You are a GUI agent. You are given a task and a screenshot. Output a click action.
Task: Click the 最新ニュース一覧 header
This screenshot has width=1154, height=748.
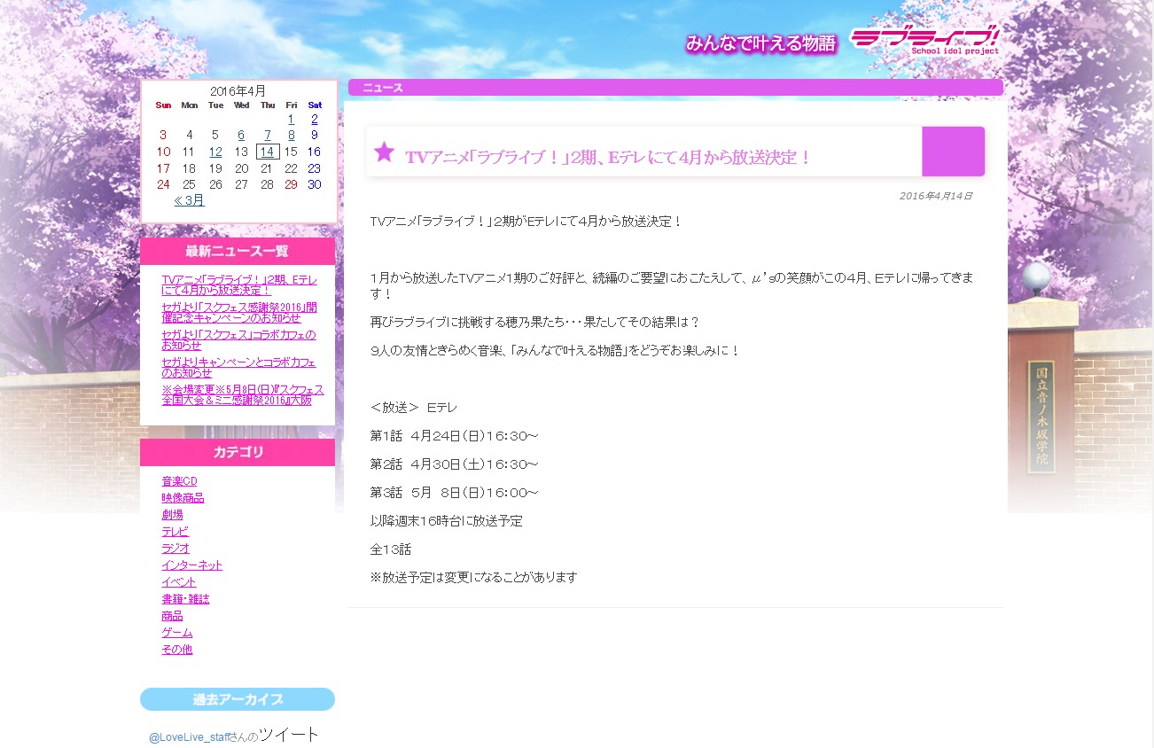[238, 251]
